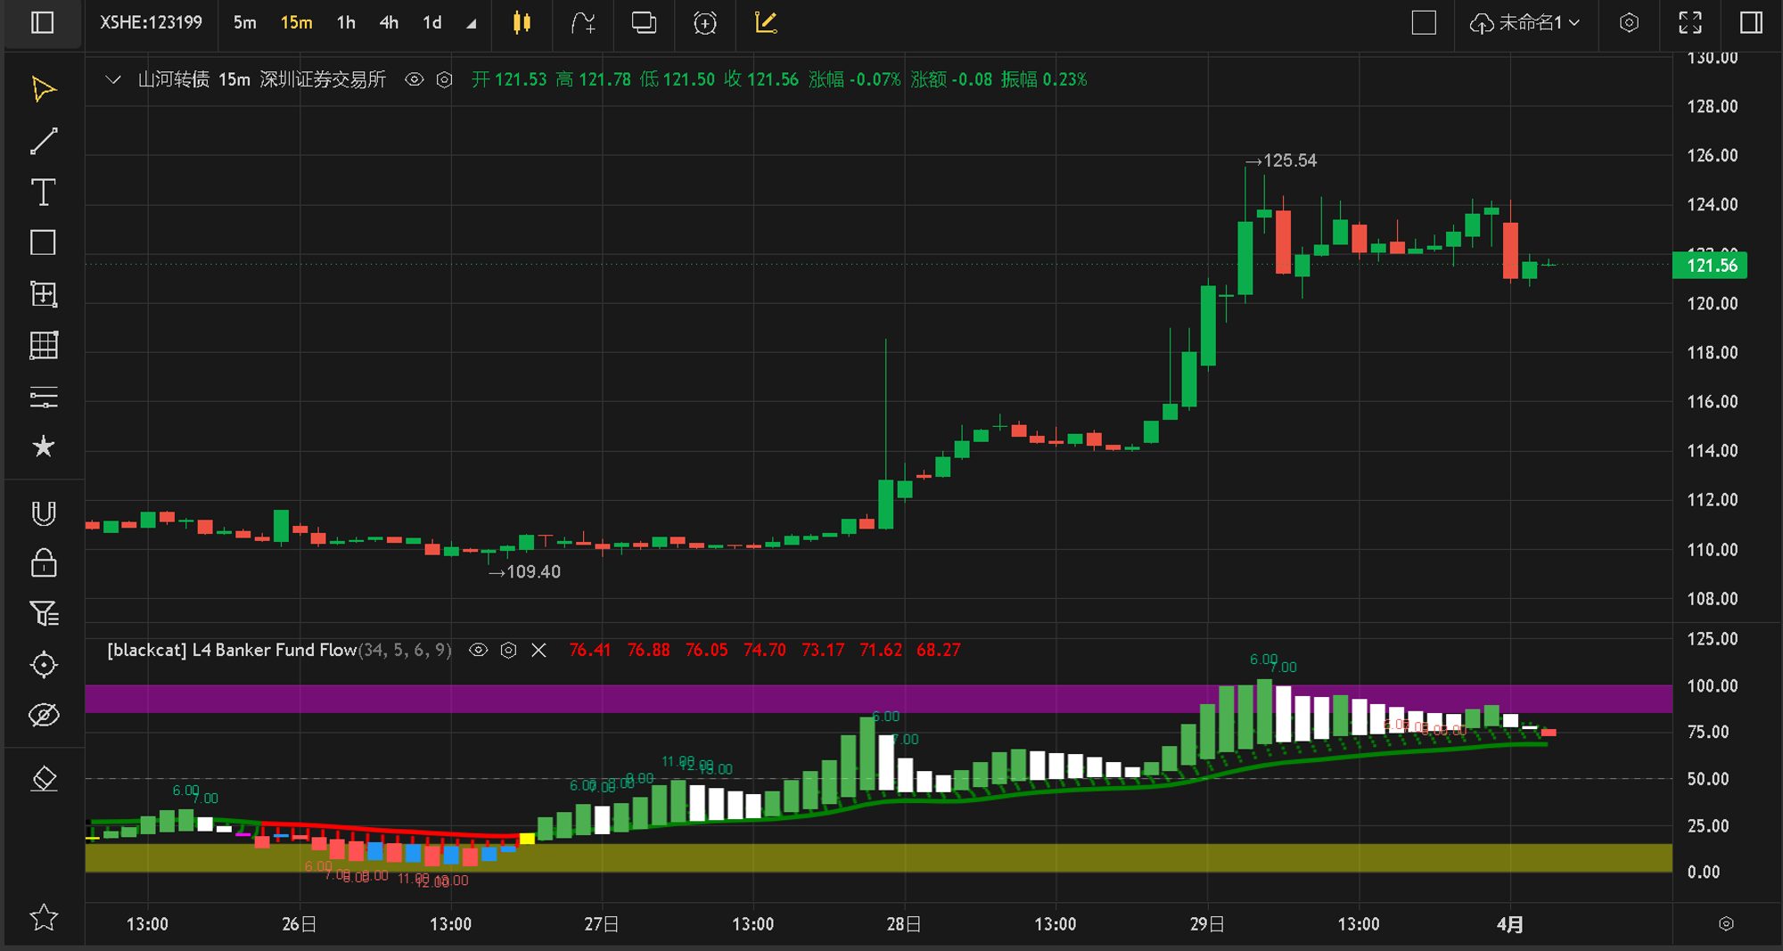Expand more timeframes triangle
This screenshot has width=1783, height=951.
tap(472, 24)
